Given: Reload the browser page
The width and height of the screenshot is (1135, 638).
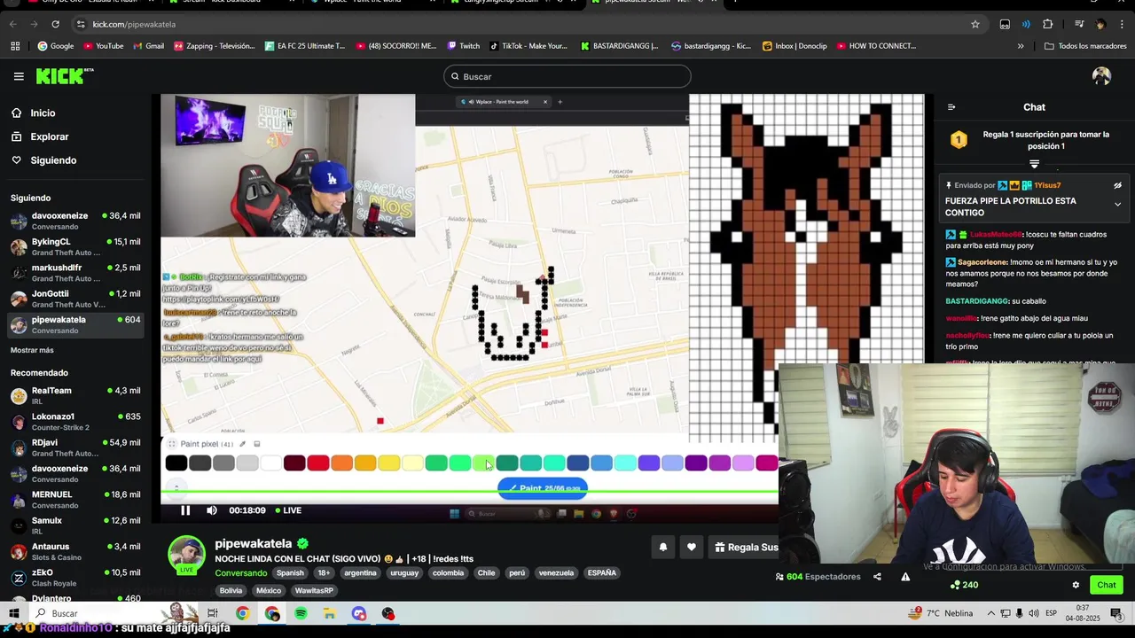Looking at the screenshot, I should coord(55,24).
